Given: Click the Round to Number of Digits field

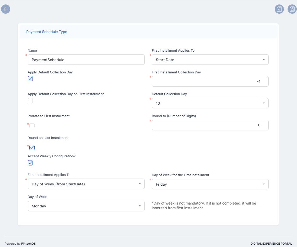Looking at the screenshot, I should [x=210, y=125].
